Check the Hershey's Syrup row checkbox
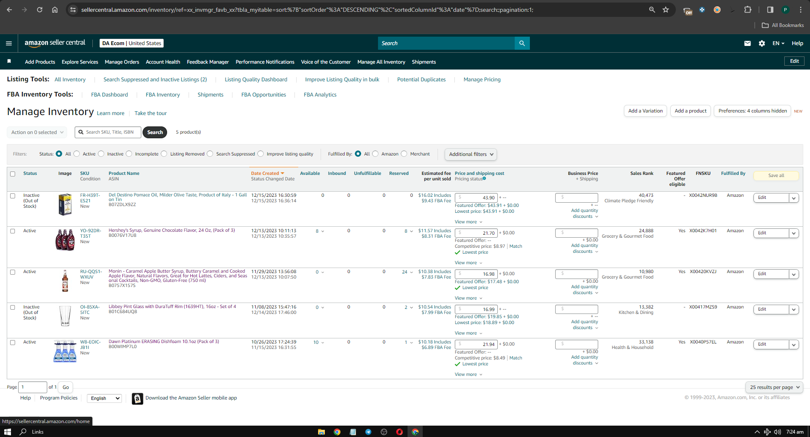Viewport: 810px width, 437px height. tap(13, 231)
